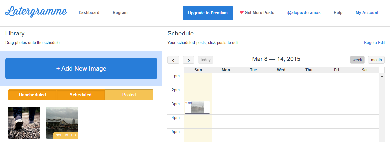Click Add New Image button
This screenshot has width=390, height=142.
pyautogui.click(x=81, y=69)
